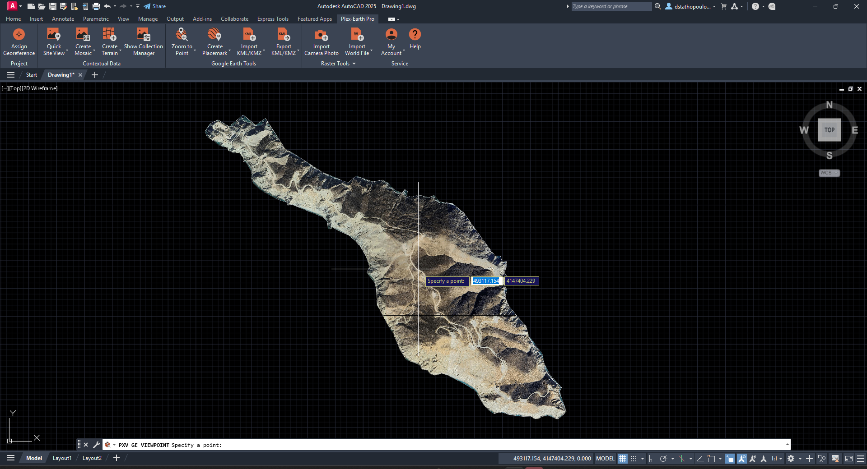867x469 pixels.
Task: Expand the Create Mosaic dropdown arrow
Action: pyautogui.click(x=94, y=51)
